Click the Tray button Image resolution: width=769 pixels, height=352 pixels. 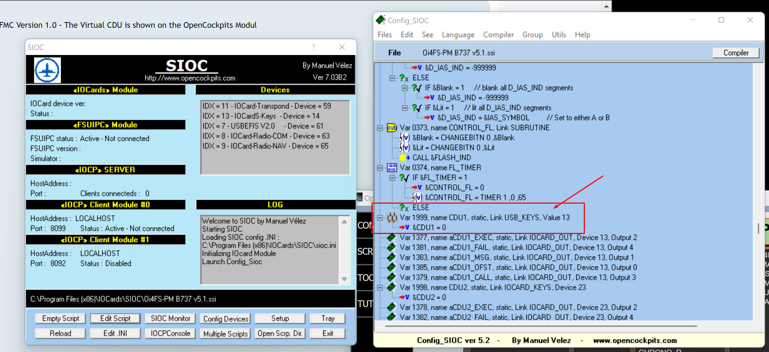[328, 318]
